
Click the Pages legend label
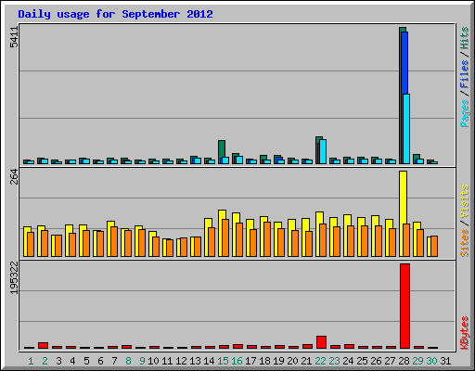(464, 113)
